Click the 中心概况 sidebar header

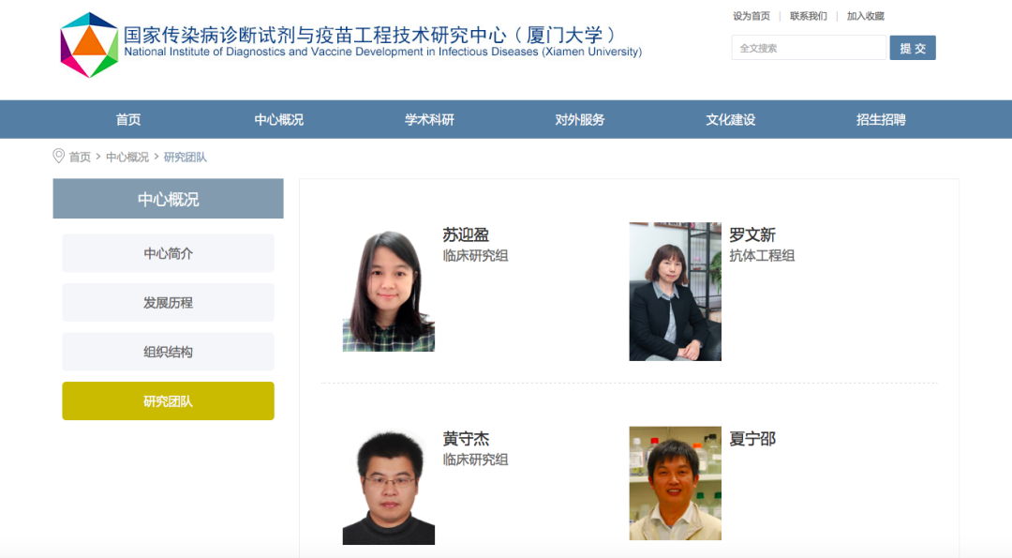pos(168,198)
